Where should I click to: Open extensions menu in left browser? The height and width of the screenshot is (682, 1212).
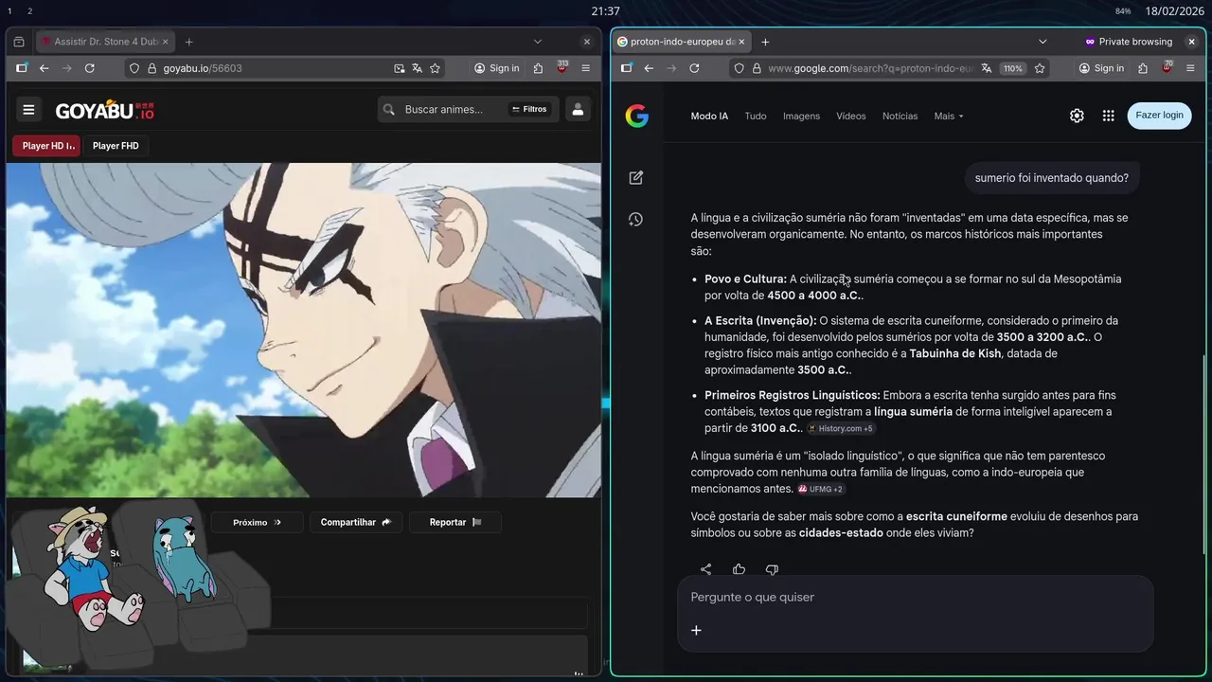(x=539, y=68)
